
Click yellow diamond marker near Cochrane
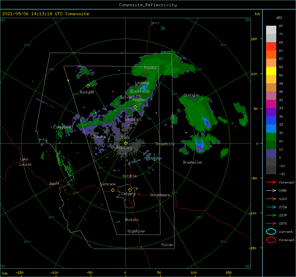click(x=112, y=190)
